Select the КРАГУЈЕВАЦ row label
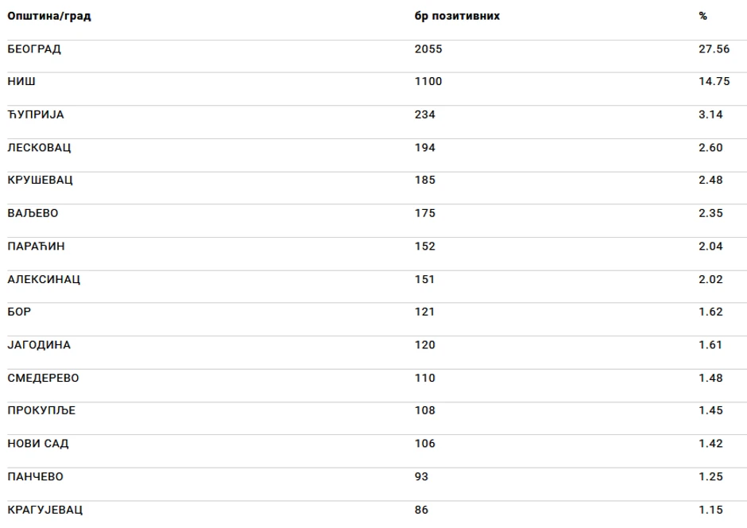747x528 pixels. (x=45, y=509)
